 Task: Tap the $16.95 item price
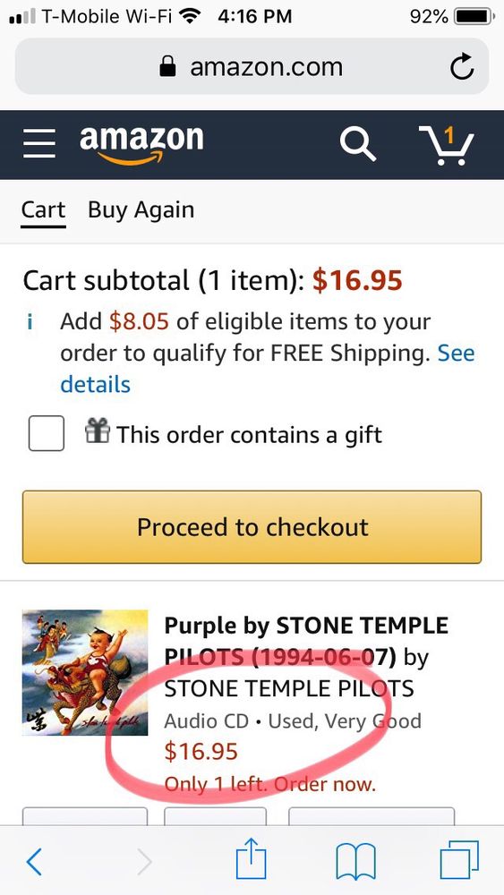click(x=201, y=752)
